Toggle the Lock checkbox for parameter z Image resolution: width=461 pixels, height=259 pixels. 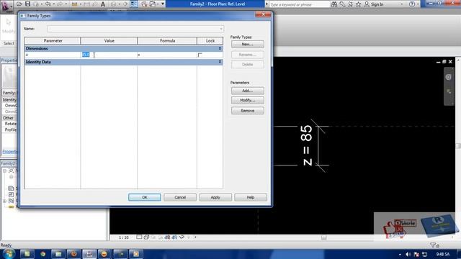pyautogui.click(x=200, y=55)
